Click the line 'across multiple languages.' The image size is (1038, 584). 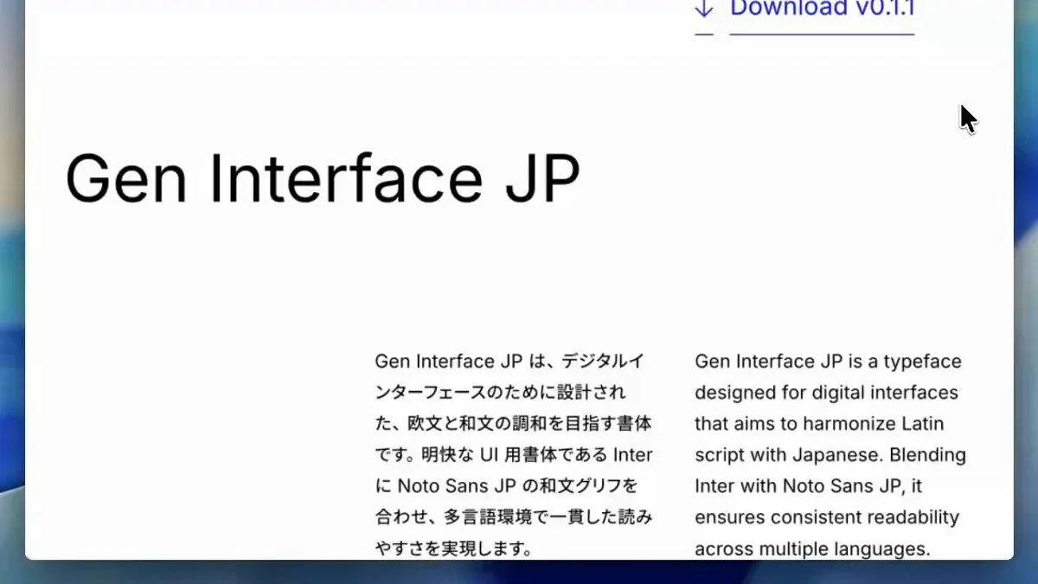click(812, 549)
